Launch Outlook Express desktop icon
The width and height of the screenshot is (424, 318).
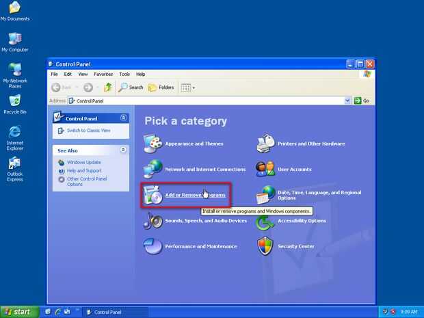pos(15,169)
